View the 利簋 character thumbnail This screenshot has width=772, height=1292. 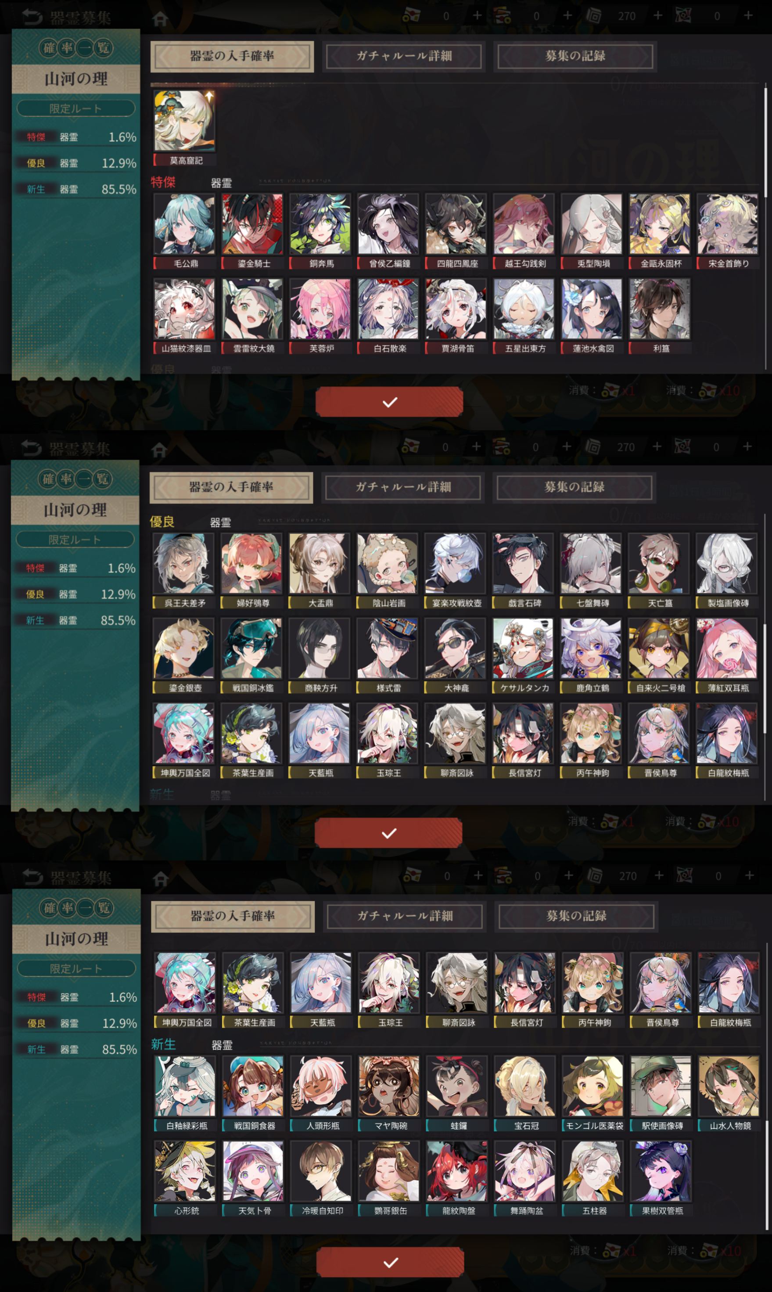click(660, 309)
